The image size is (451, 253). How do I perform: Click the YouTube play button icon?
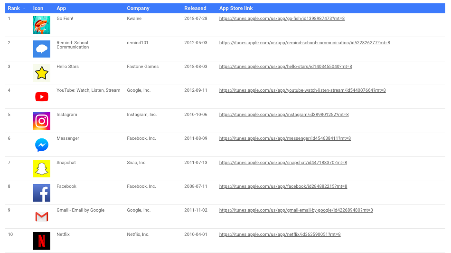coord(42,97)
